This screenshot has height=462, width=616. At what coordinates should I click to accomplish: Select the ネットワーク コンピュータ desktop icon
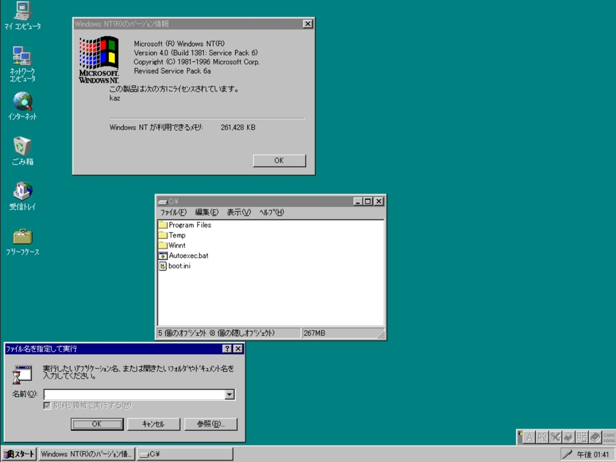[23, 55]
